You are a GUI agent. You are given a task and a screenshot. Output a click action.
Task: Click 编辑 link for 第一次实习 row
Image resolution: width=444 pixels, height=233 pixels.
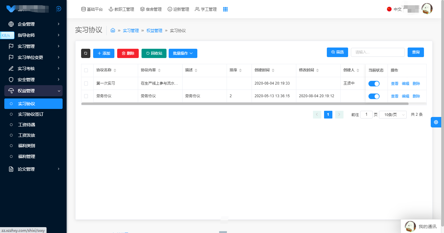point(405,83)
